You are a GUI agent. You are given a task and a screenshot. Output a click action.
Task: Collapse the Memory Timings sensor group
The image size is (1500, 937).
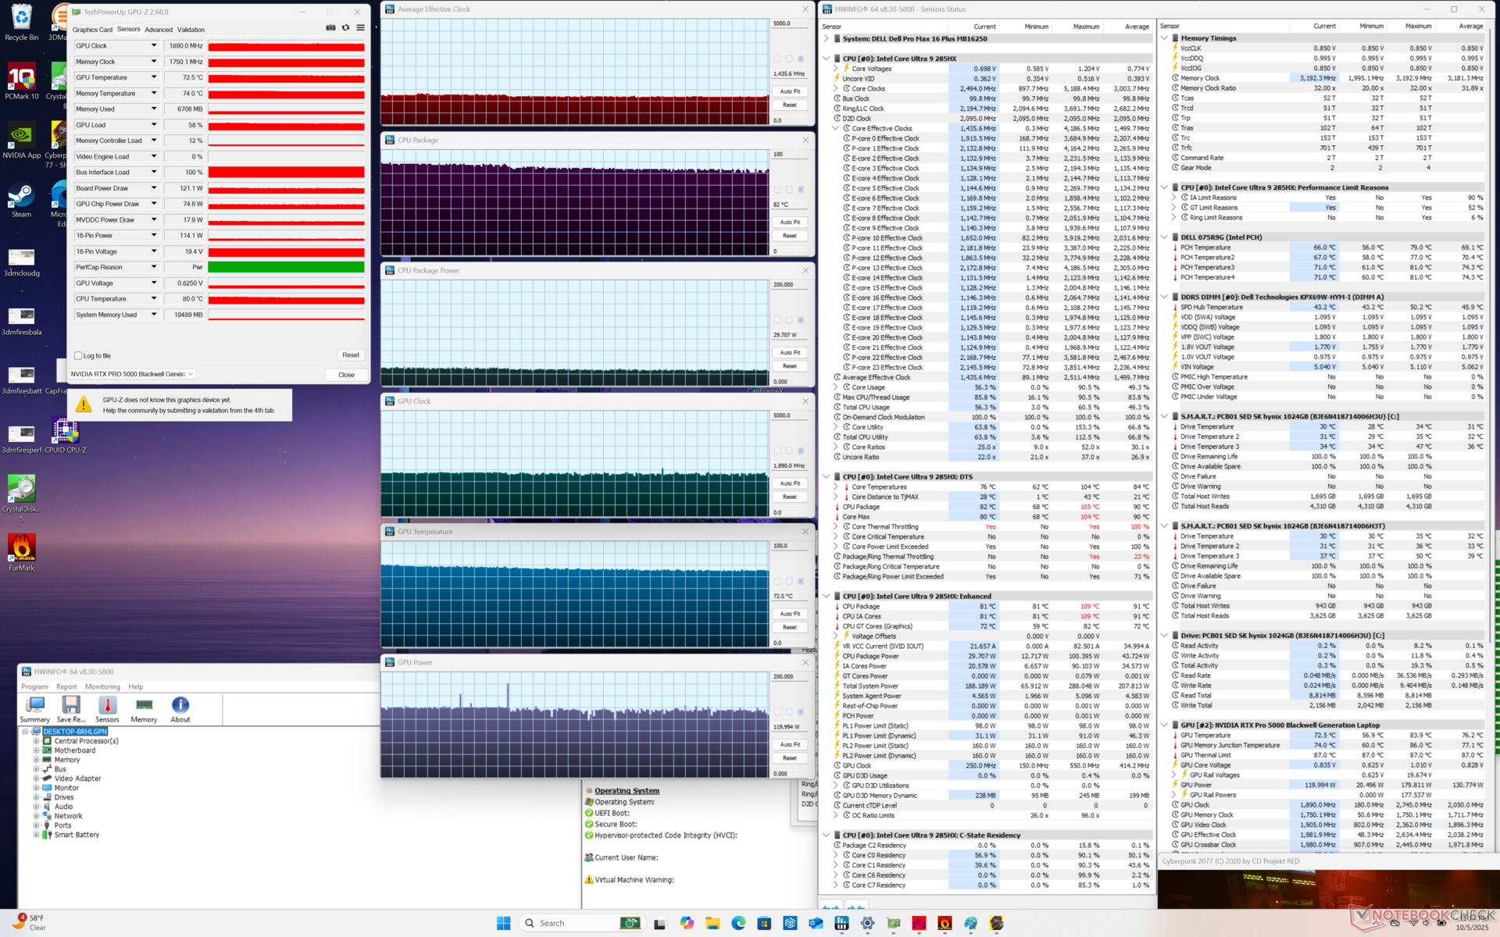click(x=1164, y=38)
